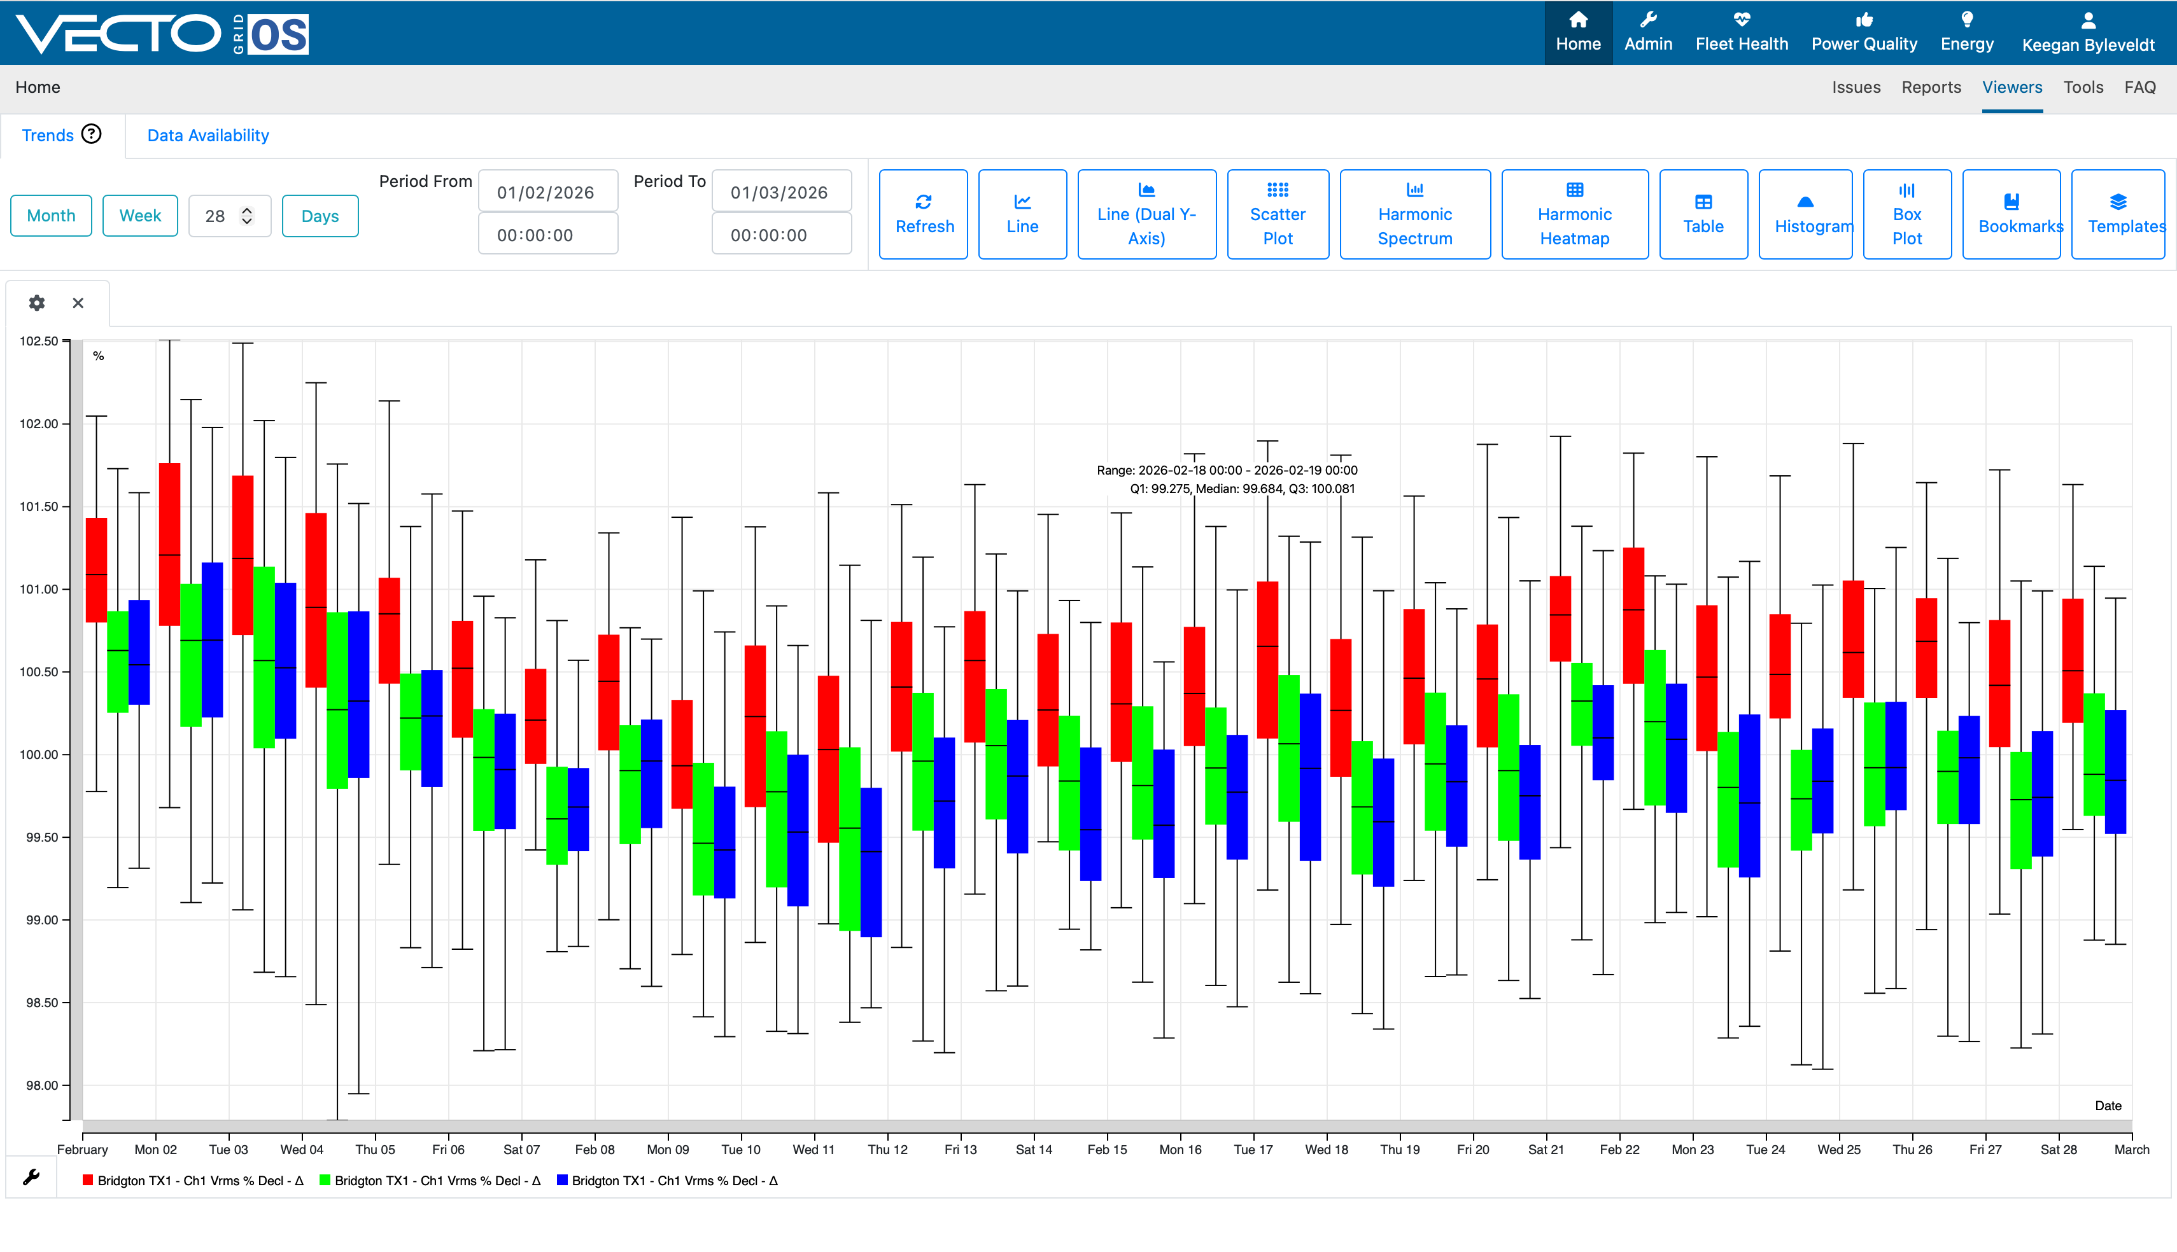Open Harmonic Heatmap view
This screenshot has height=1252, width=2177.
tap(1574, 214)
